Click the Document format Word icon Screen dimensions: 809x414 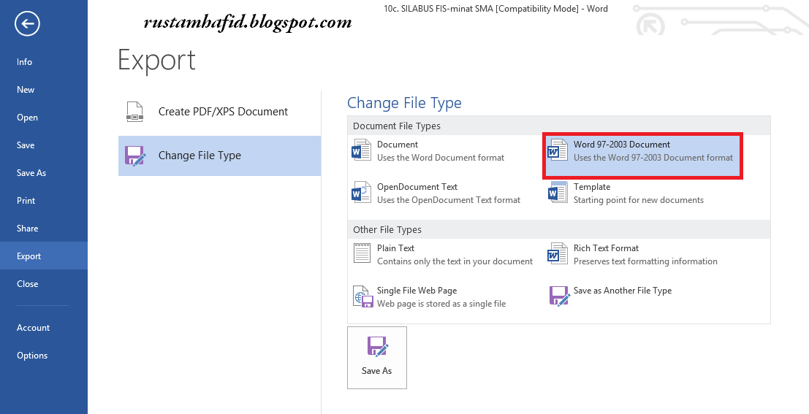pyautogui.click(x=361, y=150)
